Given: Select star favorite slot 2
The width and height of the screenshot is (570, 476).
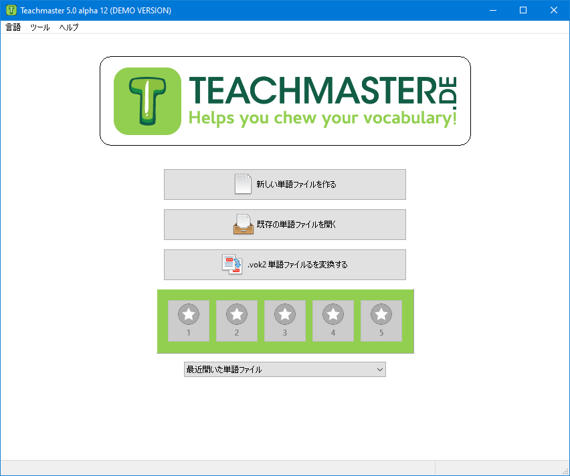Looking at the screenshot, I should click(237, 320).
